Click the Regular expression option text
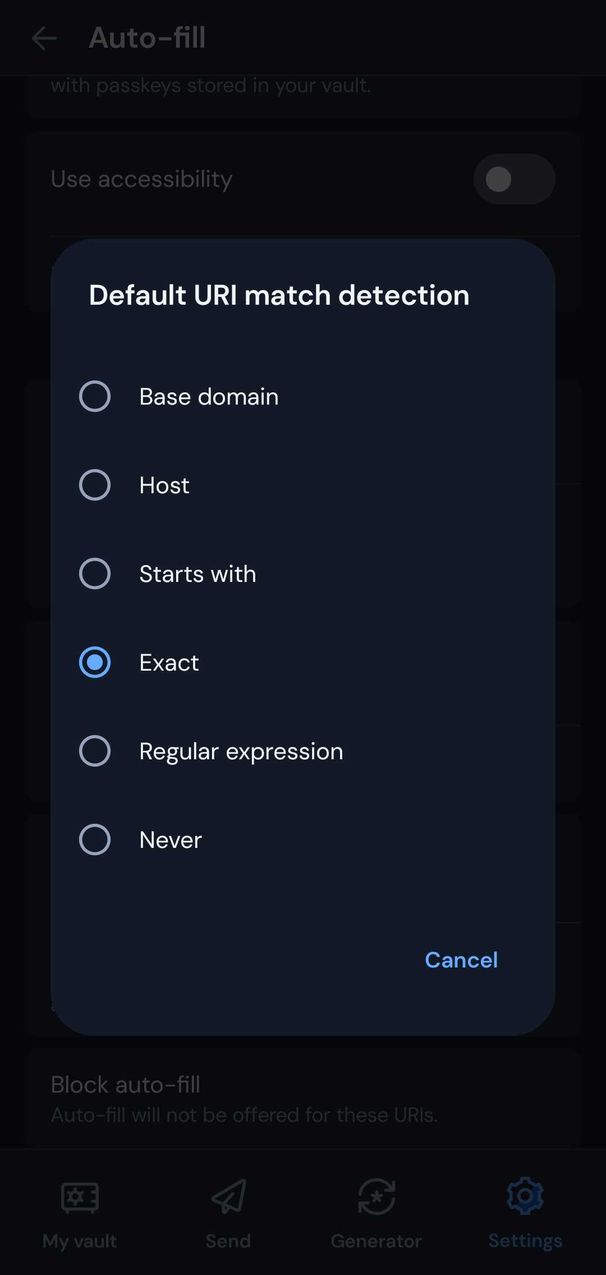The width and height of the screenshot is (606, 1275). tap(241, 751)
